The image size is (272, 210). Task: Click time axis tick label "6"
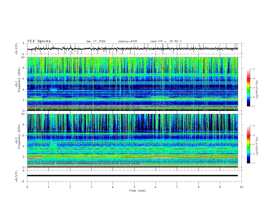(156, 187)
